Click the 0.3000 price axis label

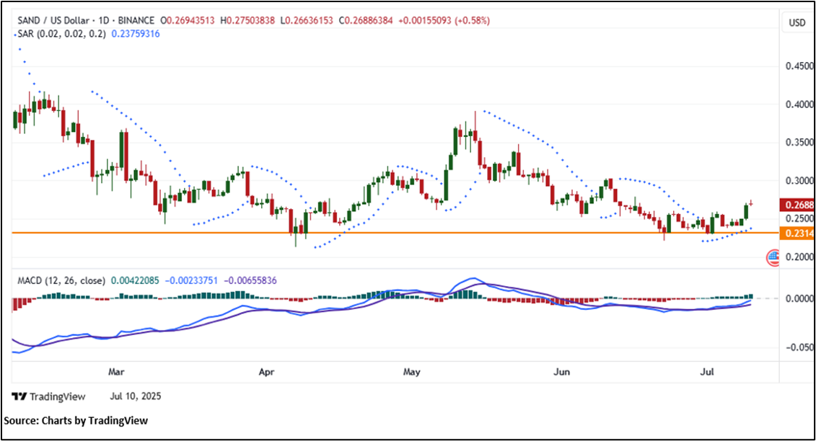(799, 181)
